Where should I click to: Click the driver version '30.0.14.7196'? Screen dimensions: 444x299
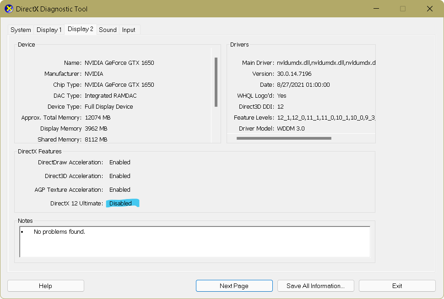(x=294, y=73)
